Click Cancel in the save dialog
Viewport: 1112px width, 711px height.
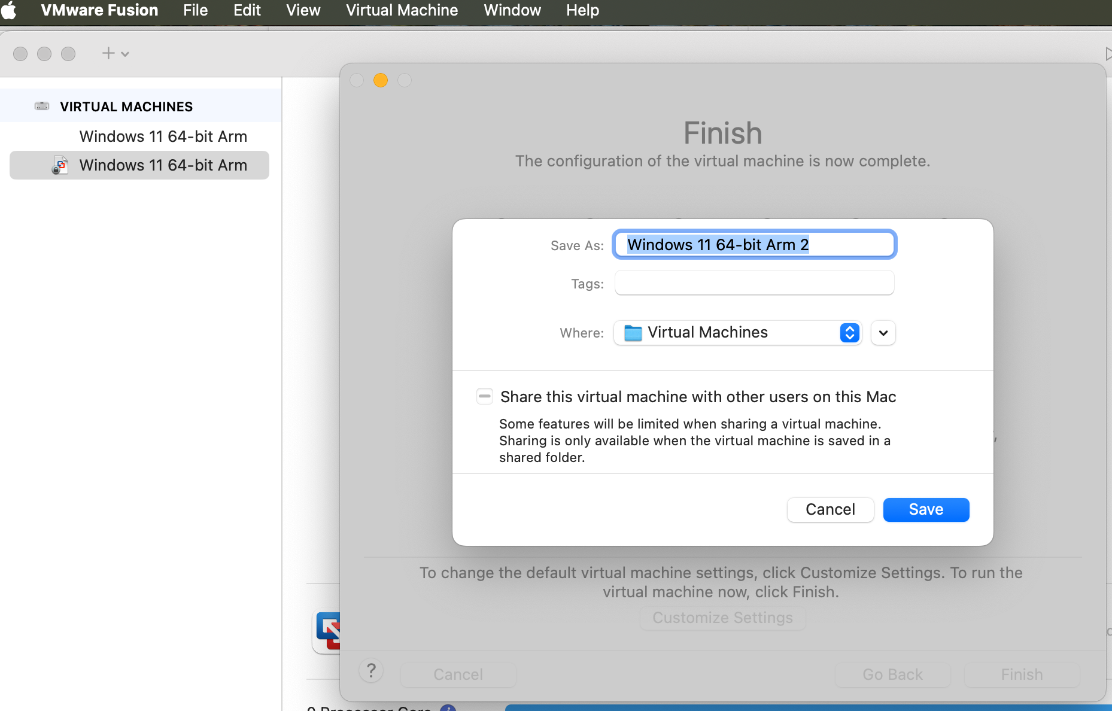point(830,509)
